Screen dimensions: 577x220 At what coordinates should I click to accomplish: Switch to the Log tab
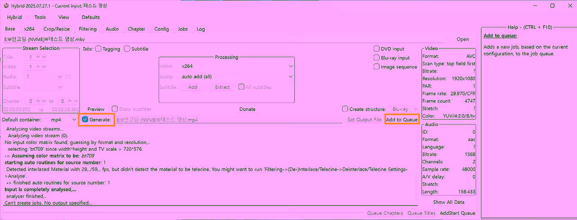201,29
